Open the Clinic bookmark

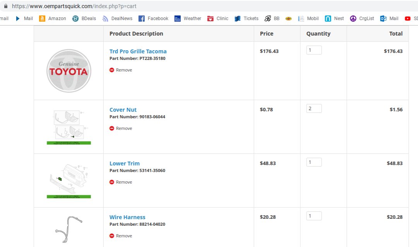pyautogui.click(x=218, y=19)
